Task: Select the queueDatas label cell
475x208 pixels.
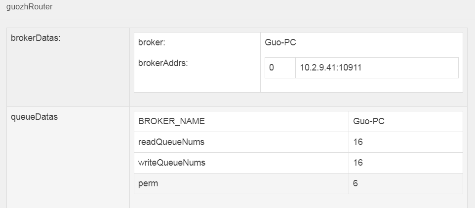Action: point(68,157)
